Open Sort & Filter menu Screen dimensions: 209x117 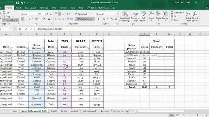(188, 17)
